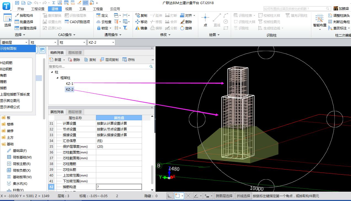Viewport: 351px width, 201px height.
Task: Click the 计算设置 property value cell
Action: pos(119,123)
